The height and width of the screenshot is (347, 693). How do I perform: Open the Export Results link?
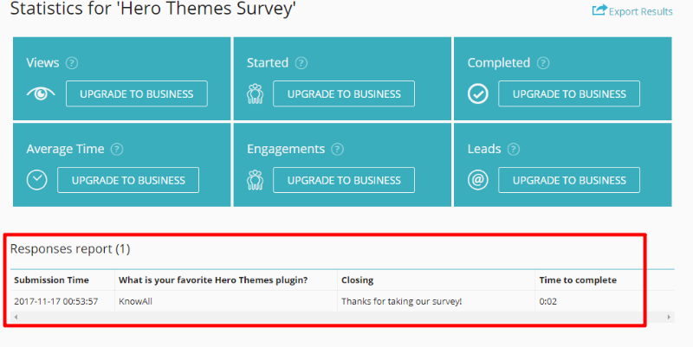click(640, 11)
